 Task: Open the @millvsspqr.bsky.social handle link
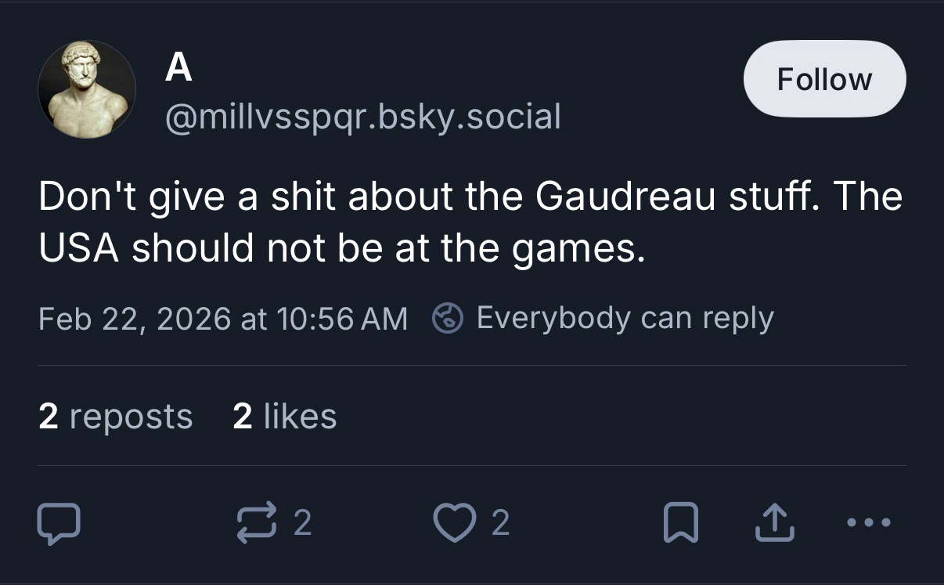pyautogui.click(x=362, y=117)
